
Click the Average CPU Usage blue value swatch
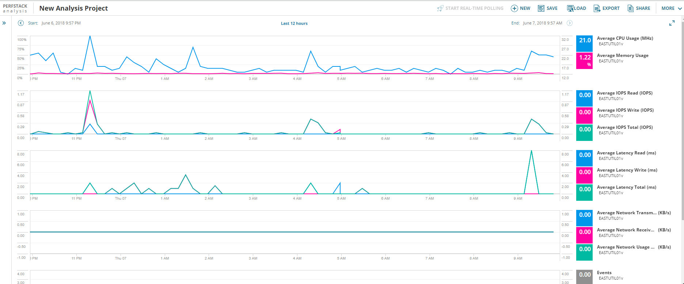(584, 44)
